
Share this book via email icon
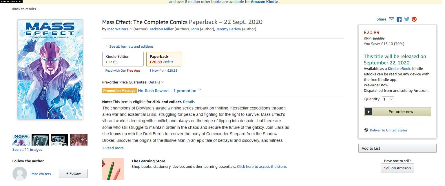391,19
